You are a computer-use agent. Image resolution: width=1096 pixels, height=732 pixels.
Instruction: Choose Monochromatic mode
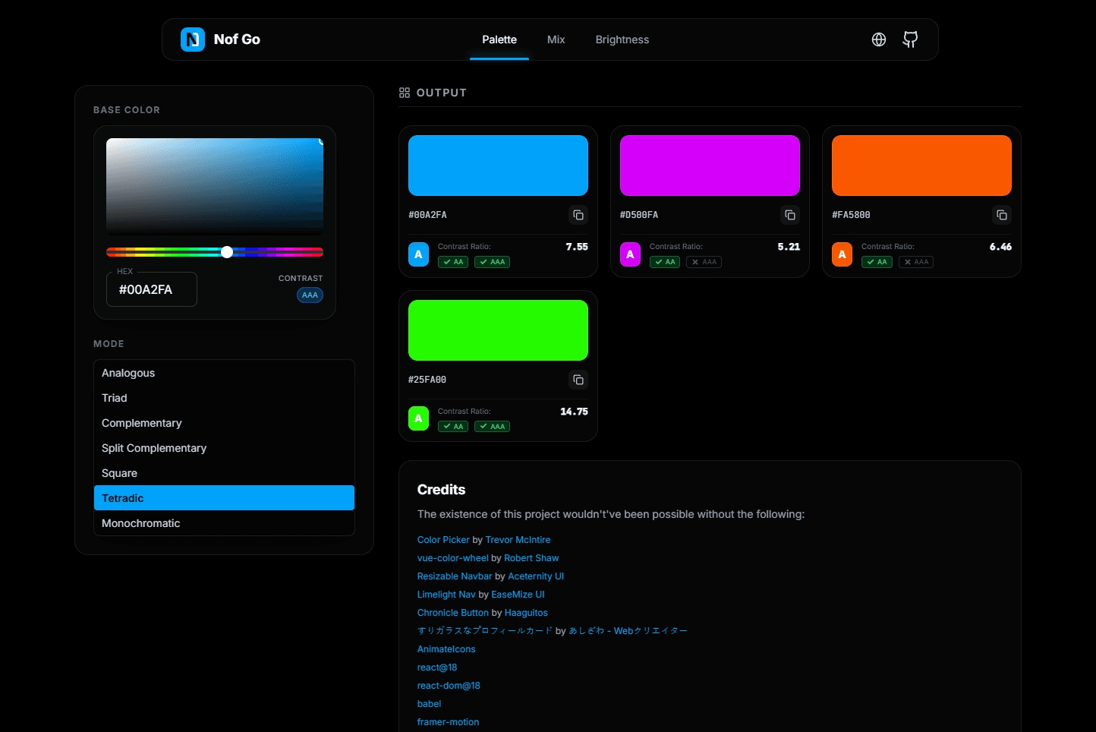pyautogui.click(x=141, y=523)
